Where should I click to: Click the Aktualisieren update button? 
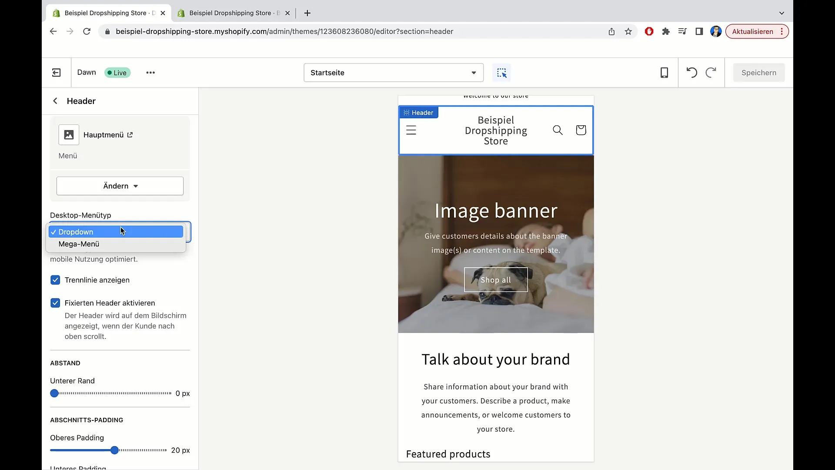[x=757, y=31]
